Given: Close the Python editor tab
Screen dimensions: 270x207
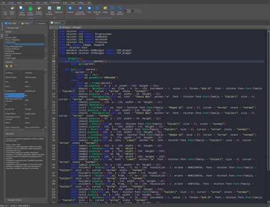Looking at the screenshot, I should [x=62, y=23].
